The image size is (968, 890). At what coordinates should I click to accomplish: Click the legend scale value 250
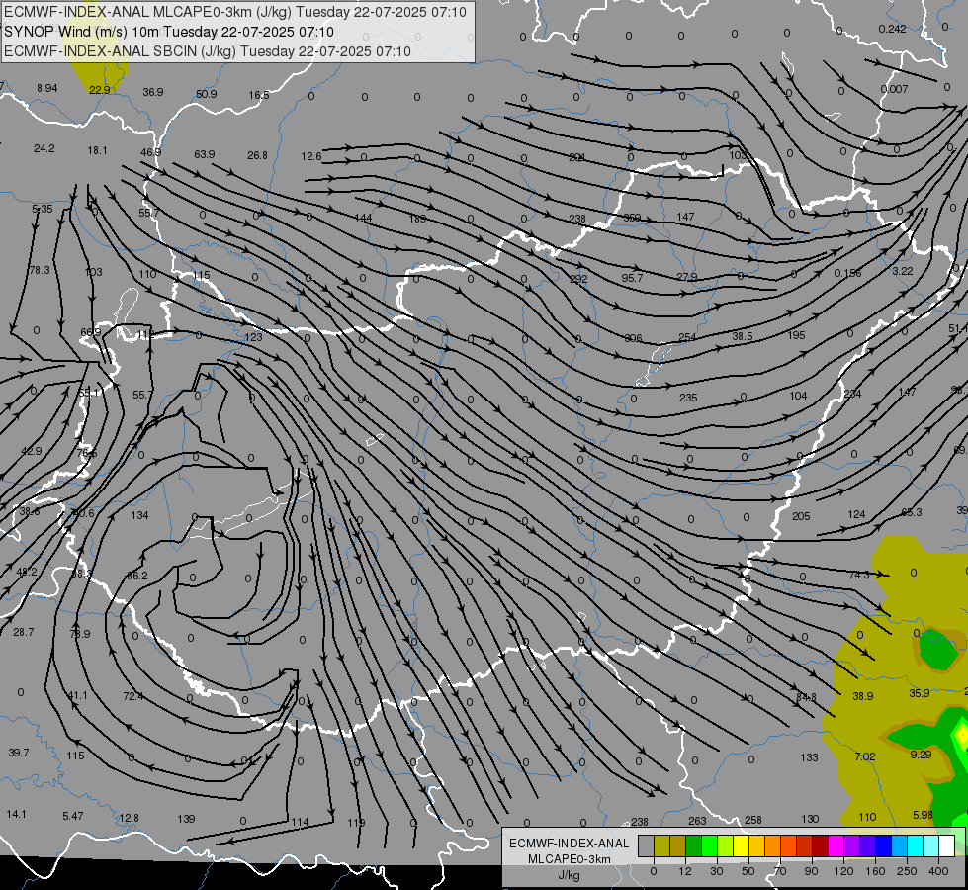click(x=907, y=871)
